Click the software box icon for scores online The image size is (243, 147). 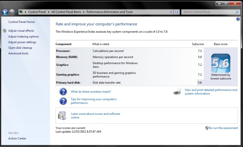(x=63, y=115)
